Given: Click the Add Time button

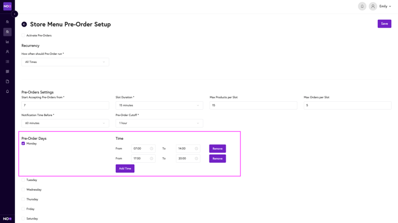Looking at the screenshot, I should [x=125, y=169].
